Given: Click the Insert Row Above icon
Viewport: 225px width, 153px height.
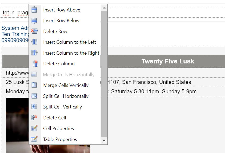Looking at the screenshot, I should pos(34,10).
